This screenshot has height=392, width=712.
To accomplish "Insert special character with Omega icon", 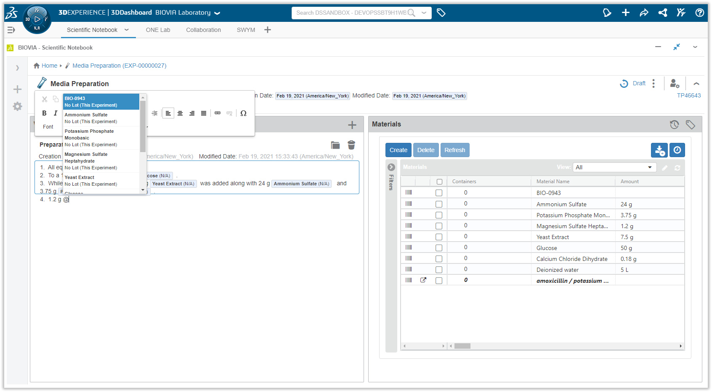I will click(243, 113).
